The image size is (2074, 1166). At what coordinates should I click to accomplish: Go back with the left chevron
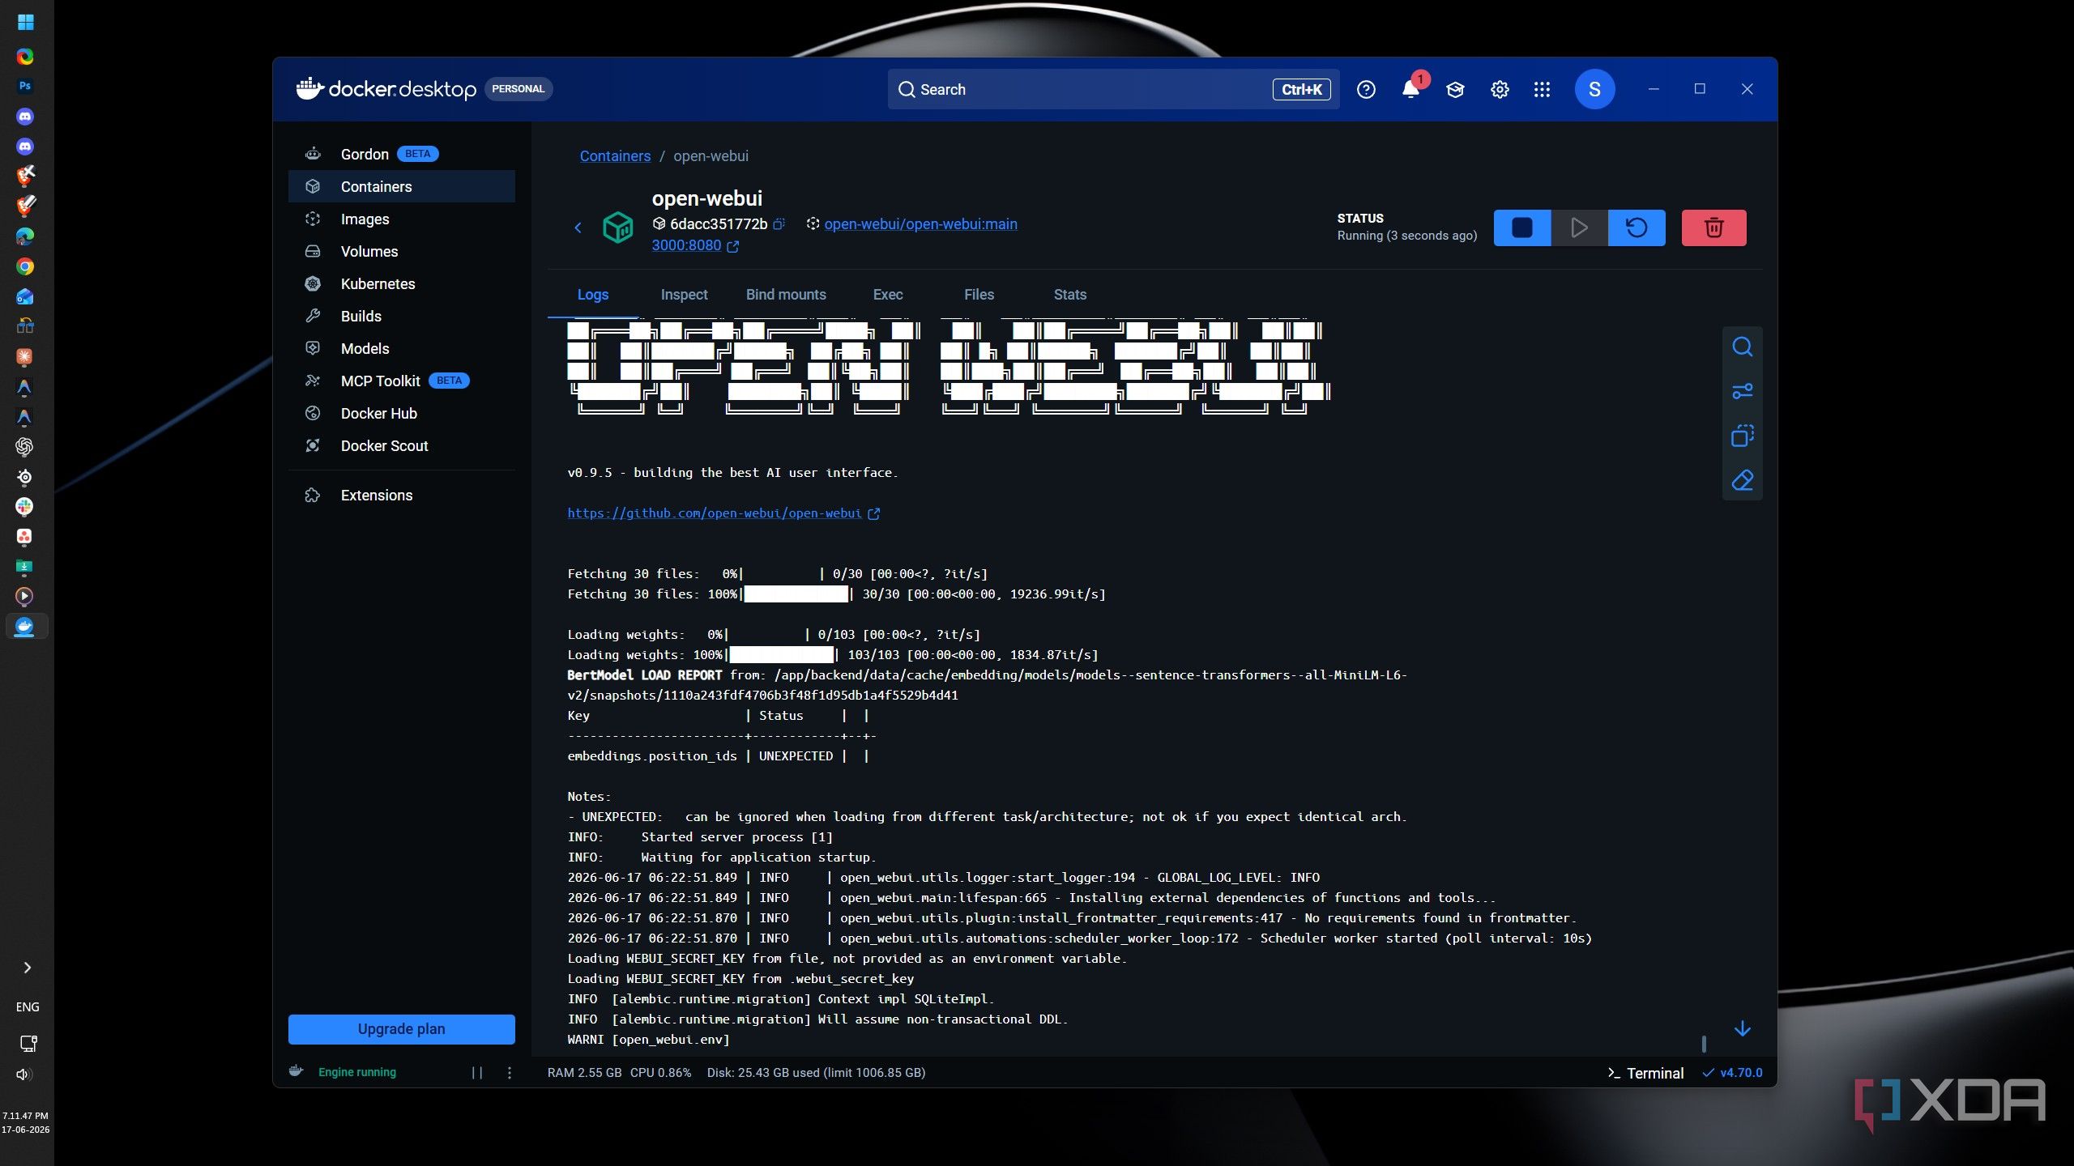click(578, 228)
